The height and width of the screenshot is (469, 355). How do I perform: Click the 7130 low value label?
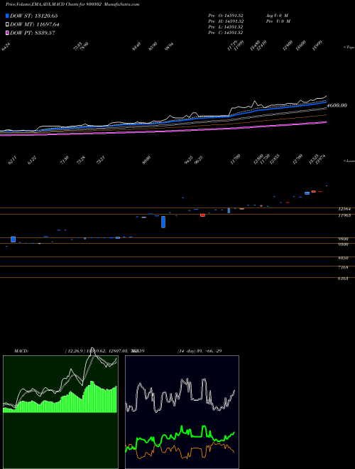click(65, 161)
